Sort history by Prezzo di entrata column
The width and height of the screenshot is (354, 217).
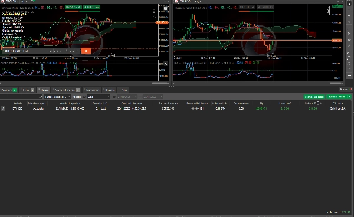(168, 103)
